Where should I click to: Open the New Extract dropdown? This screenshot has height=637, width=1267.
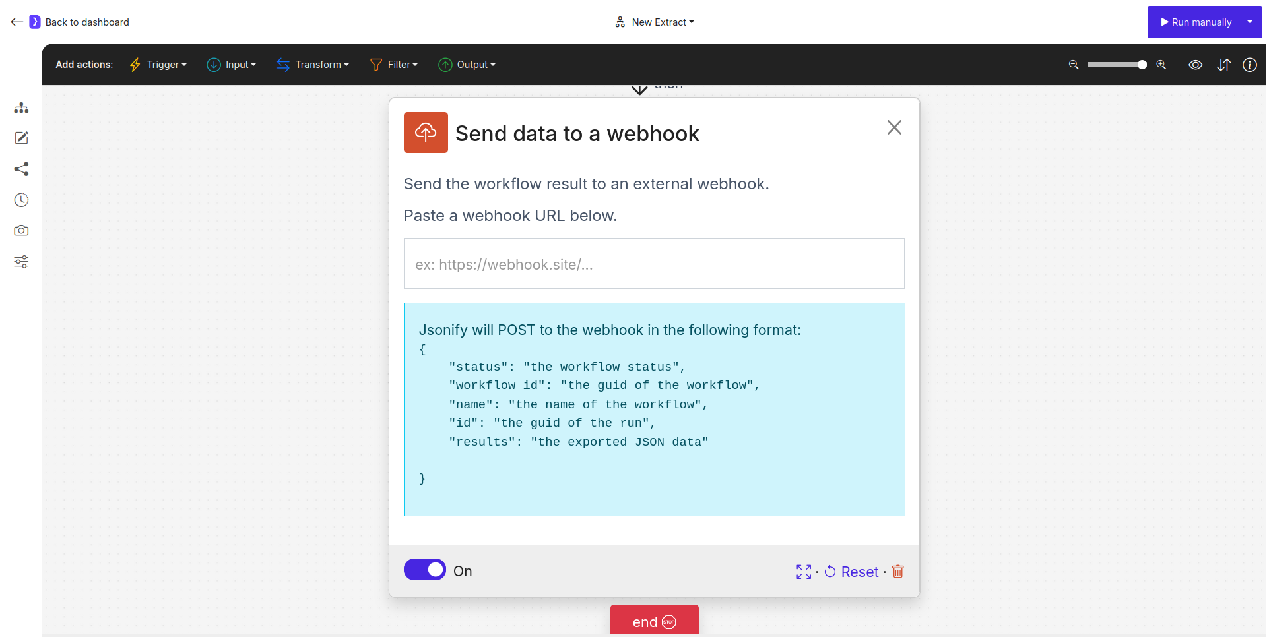click(655, 22)
